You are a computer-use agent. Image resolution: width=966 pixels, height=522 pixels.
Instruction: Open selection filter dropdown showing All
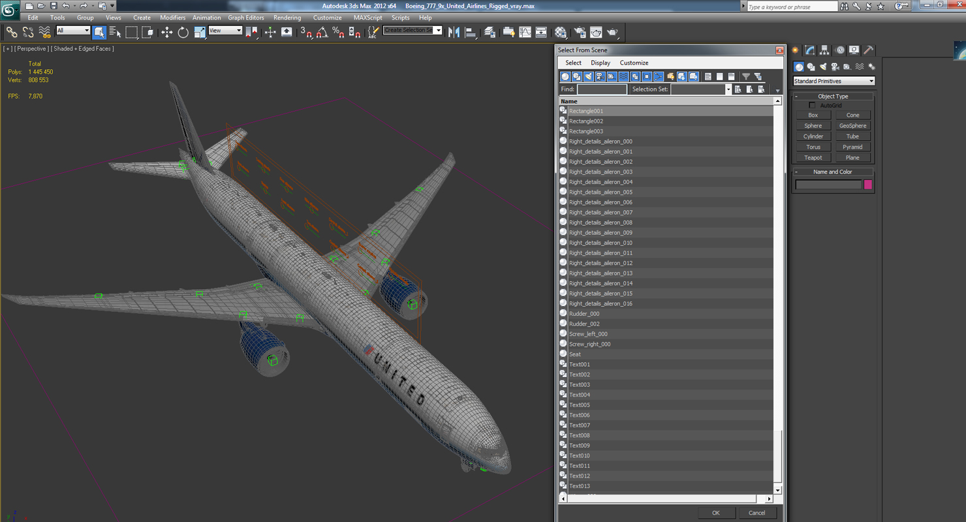tap(73, 31)
